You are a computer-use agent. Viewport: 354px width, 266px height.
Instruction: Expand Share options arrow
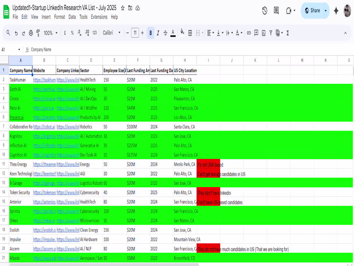pyautogui.click(x=326, y=11)
